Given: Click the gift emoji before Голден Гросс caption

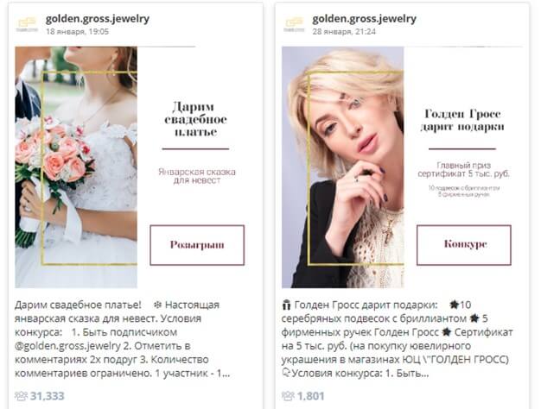Looking at the screenshot, I should (x=286, y=305).
